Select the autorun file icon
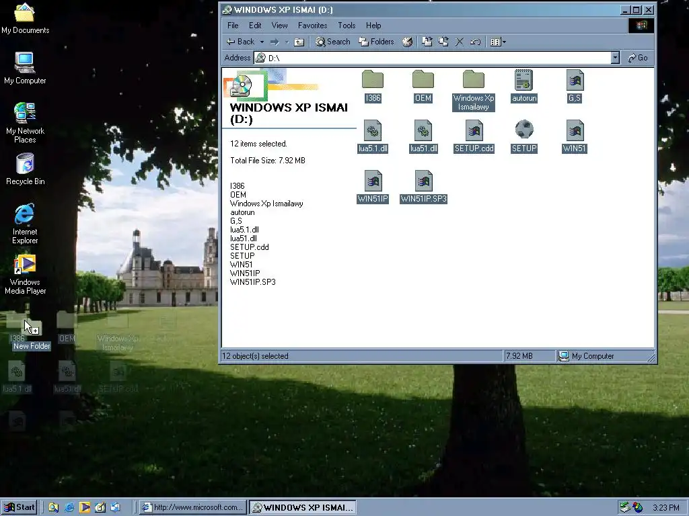The width and height of the screenshot is (689, 516). (524, 87)
